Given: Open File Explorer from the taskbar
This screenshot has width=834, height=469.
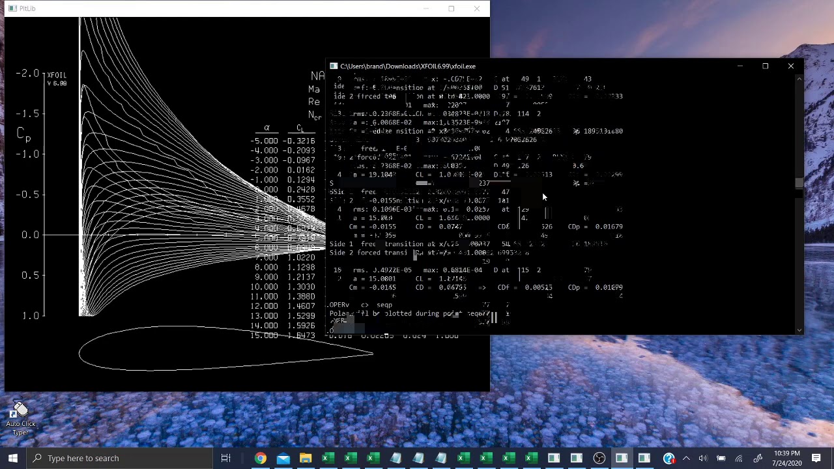Looking at the screenshot, I should (x=306, y=458).
